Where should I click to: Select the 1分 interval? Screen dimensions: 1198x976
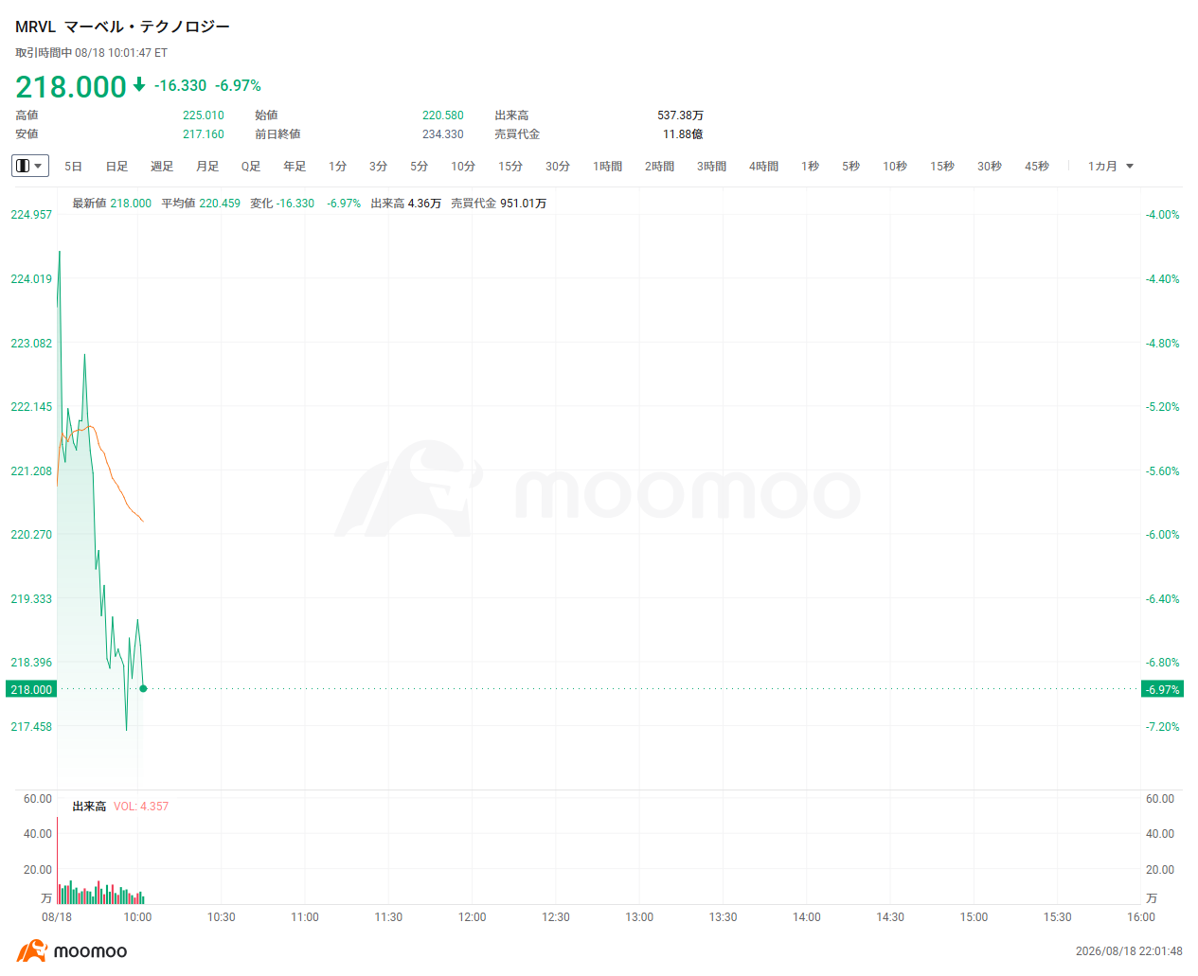pos(338,166)
